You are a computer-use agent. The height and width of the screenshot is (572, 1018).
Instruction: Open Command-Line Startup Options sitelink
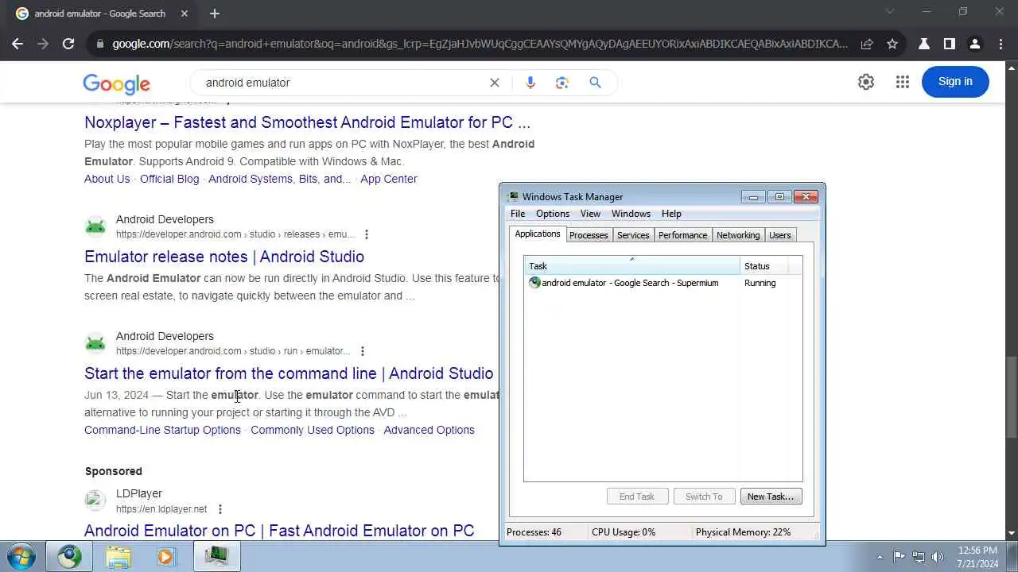pyautogui.click(x=162, y=430)
